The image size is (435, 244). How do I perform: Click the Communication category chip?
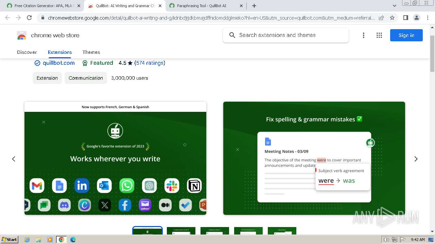pyautogui.click(x=86, y=78)
